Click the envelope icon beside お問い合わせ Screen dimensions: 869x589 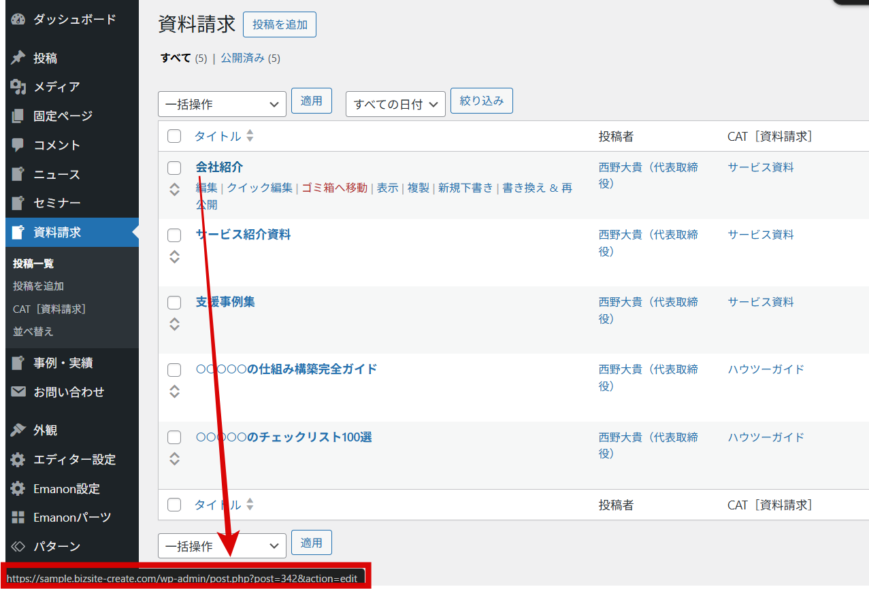point(18,392)
